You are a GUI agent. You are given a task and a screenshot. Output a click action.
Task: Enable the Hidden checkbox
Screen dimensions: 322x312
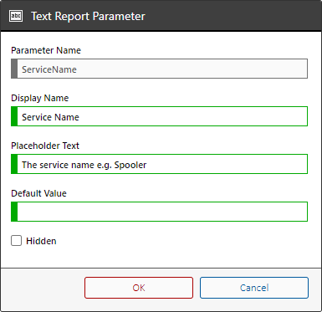tap(17, 241)
